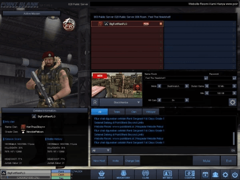Switch to the All chat tab

(x=100, y=112)
